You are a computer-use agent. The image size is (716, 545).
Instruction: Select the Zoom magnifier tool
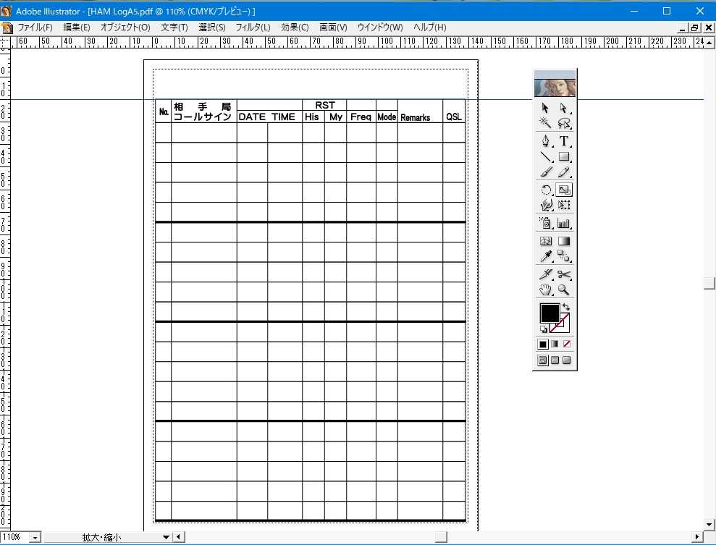point(564,290)
